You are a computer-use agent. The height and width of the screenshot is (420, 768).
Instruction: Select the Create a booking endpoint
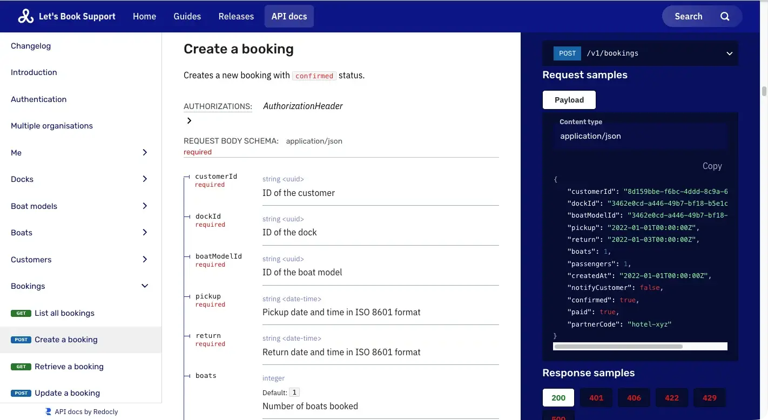[x=81, y=340]
